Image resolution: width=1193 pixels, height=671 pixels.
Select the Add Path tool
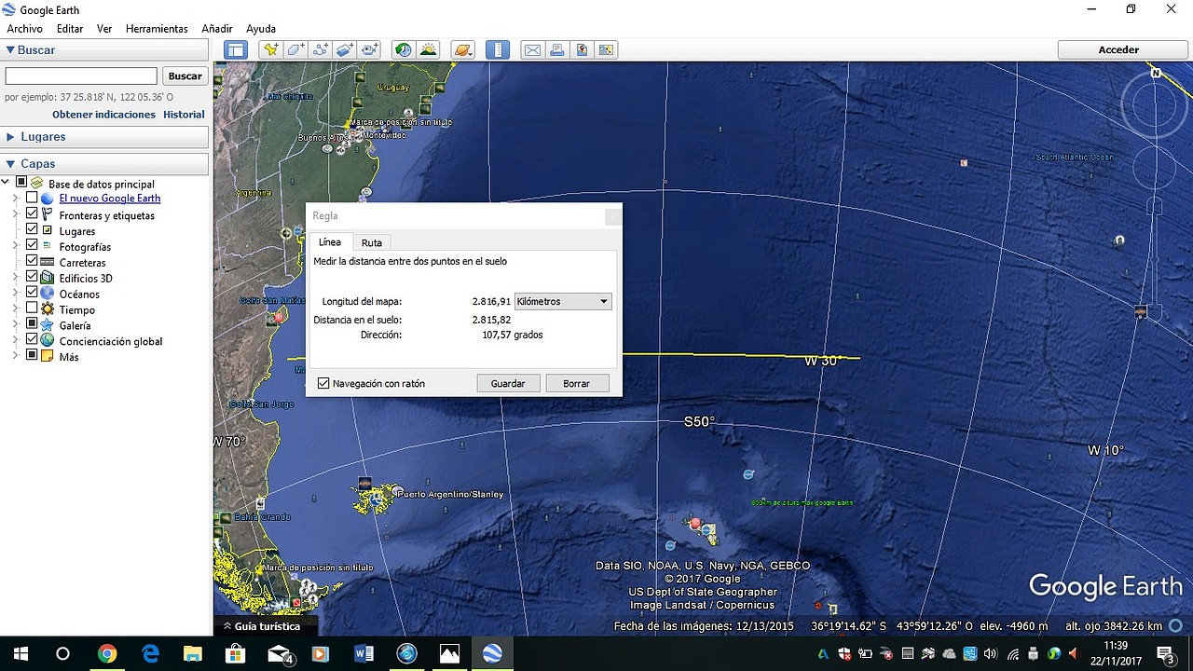[321, 50]
